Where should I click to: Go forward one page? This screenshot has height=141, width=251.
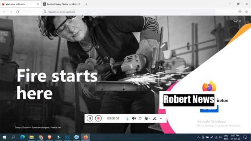11,12
